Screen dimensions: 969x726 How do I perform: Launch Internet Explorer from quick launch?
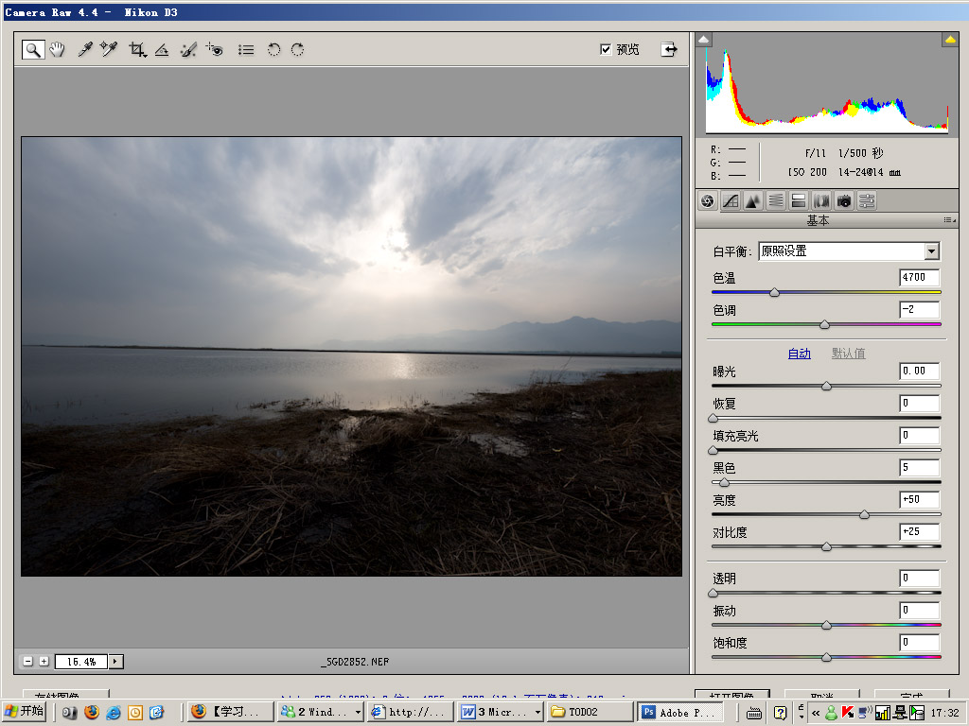click(114, 712)
